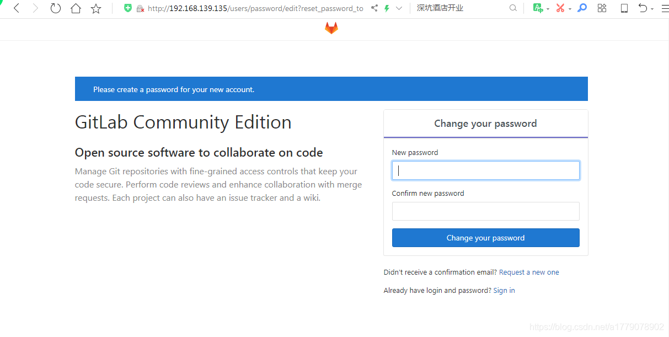Click the share icon in address bar
This screenshot has width=669, height=337.
tap(374, 8)
